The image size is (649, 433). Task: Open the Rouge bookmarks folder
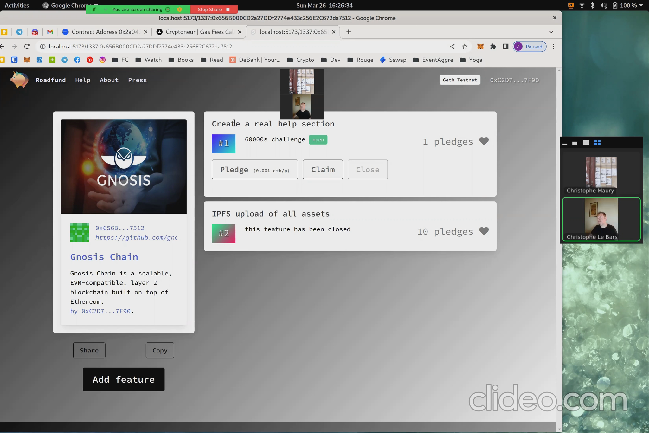tap(360, 60)
